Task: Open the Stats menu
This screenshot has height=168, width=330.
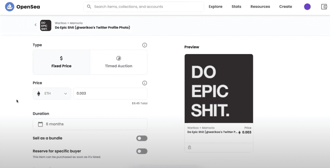Action: click(236, 7)
